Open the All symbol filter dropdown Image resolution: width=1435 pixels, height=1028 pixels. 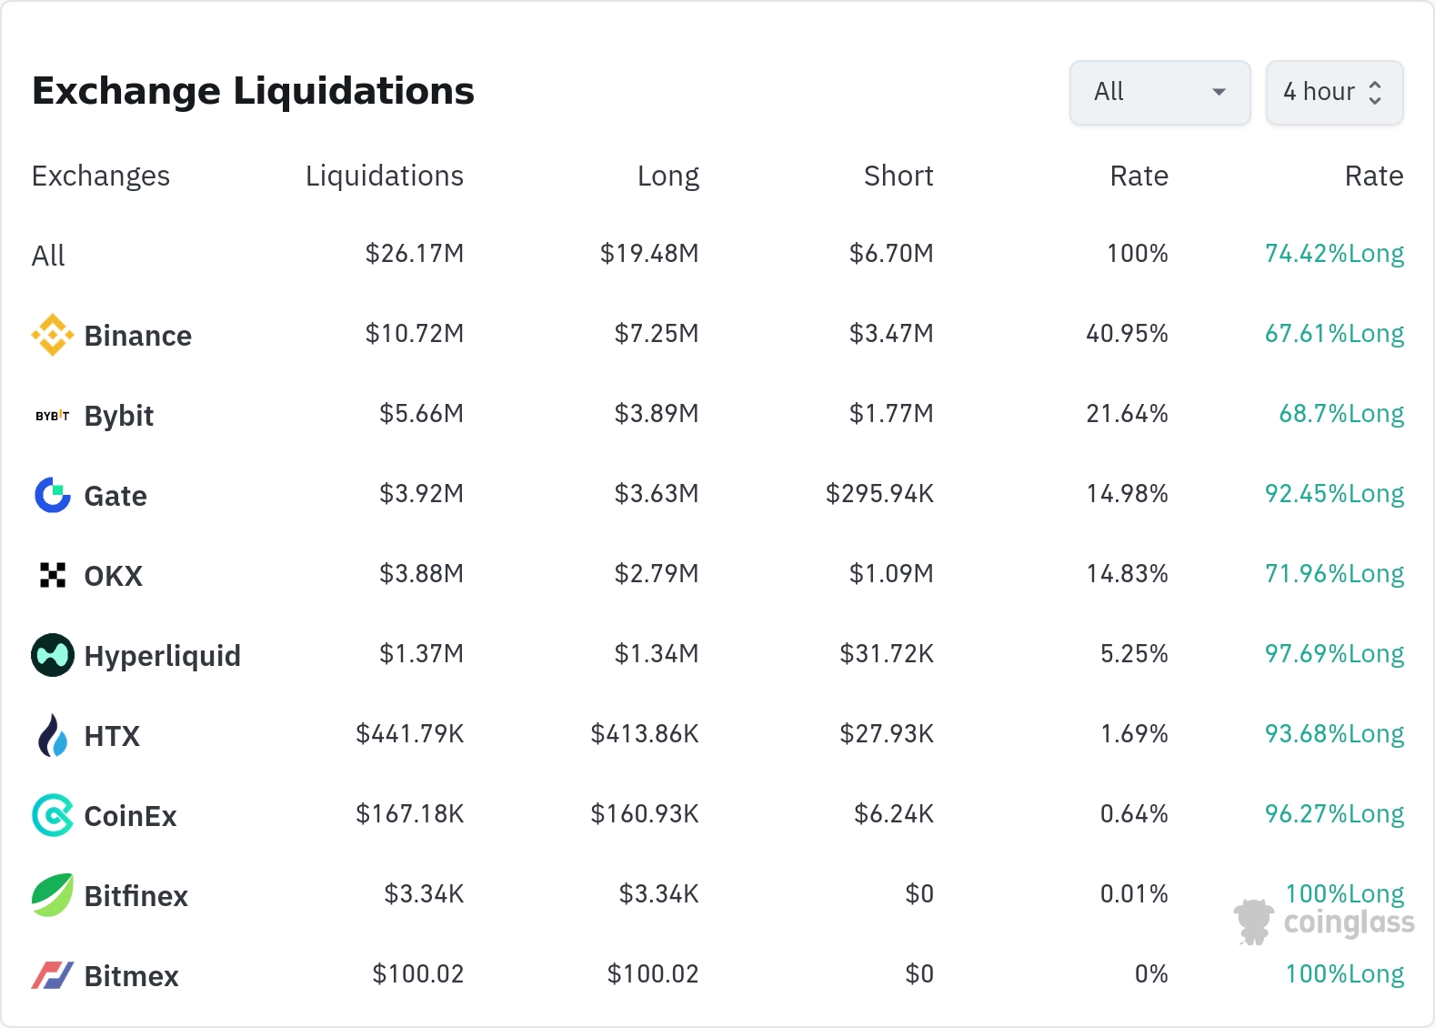1159,92
